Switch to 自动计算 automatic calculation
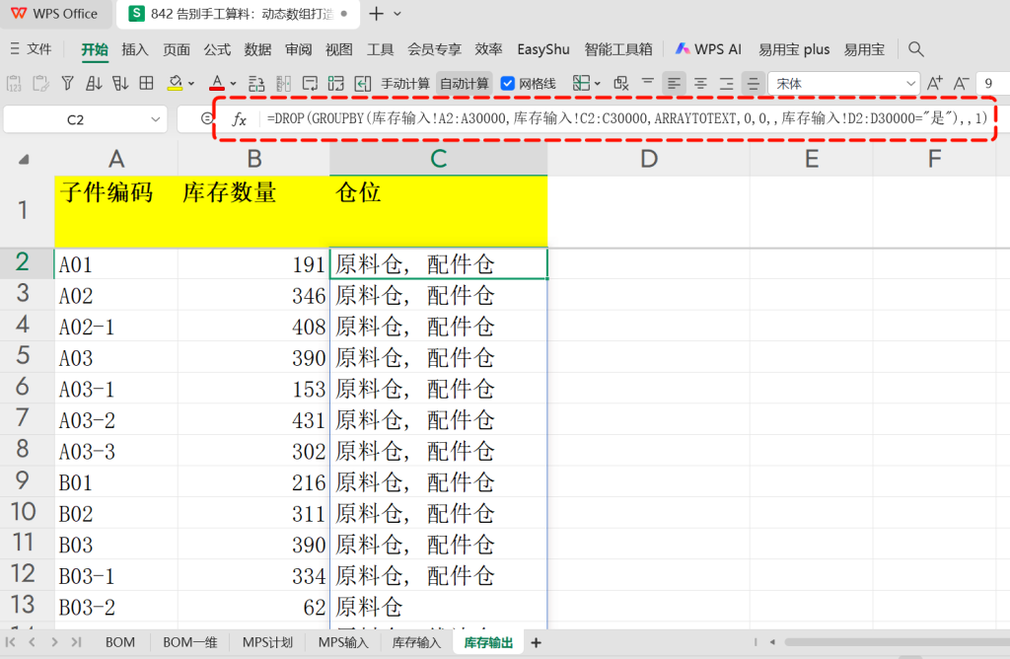 (x=465, y=84)
